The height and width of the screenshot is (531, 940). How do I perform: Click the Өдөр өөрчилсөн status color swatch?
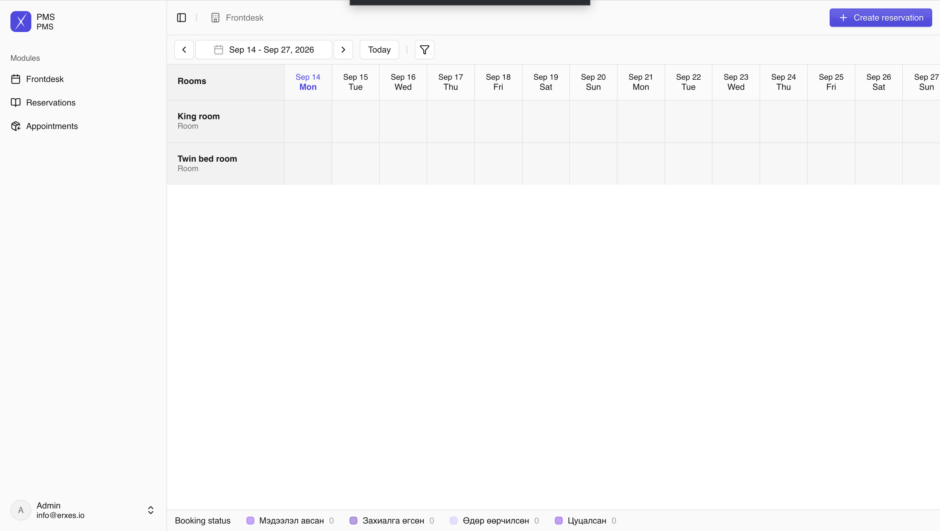pos(454,521)
